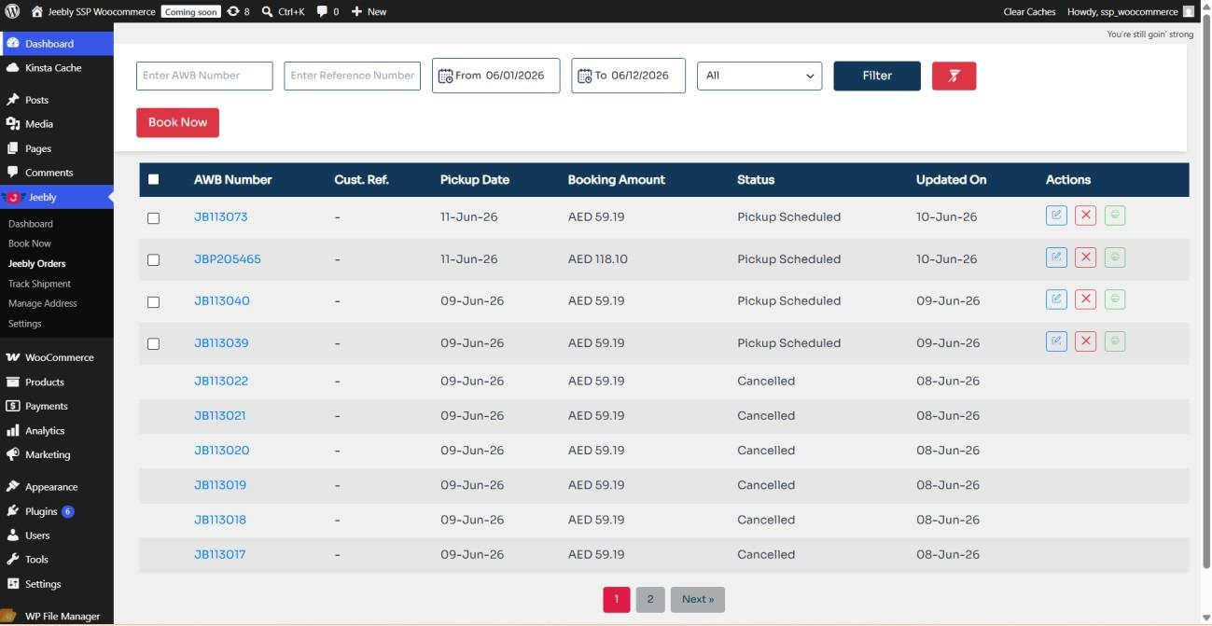Cancel shipment JB113039 with the red X icon
Image resolution: width=1212 pixels, height=626 pixels.
click(1085, 341)
